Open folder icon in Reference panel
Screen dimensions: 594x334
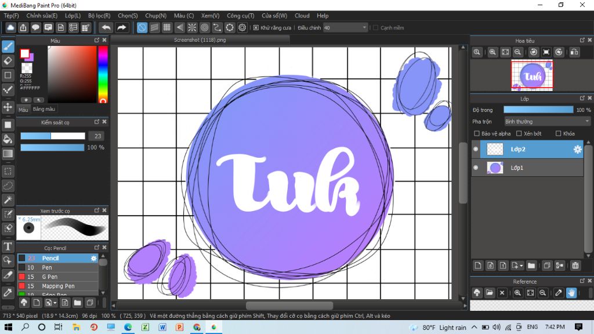[490, 293]
